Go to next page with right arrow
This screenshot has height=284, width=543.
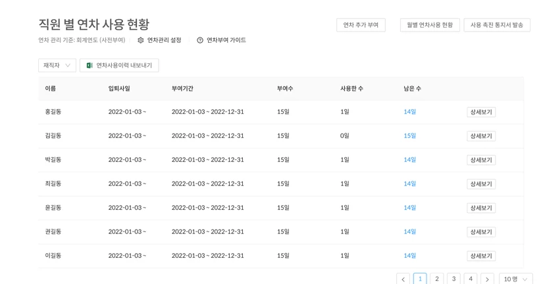[x=487, y=279]
